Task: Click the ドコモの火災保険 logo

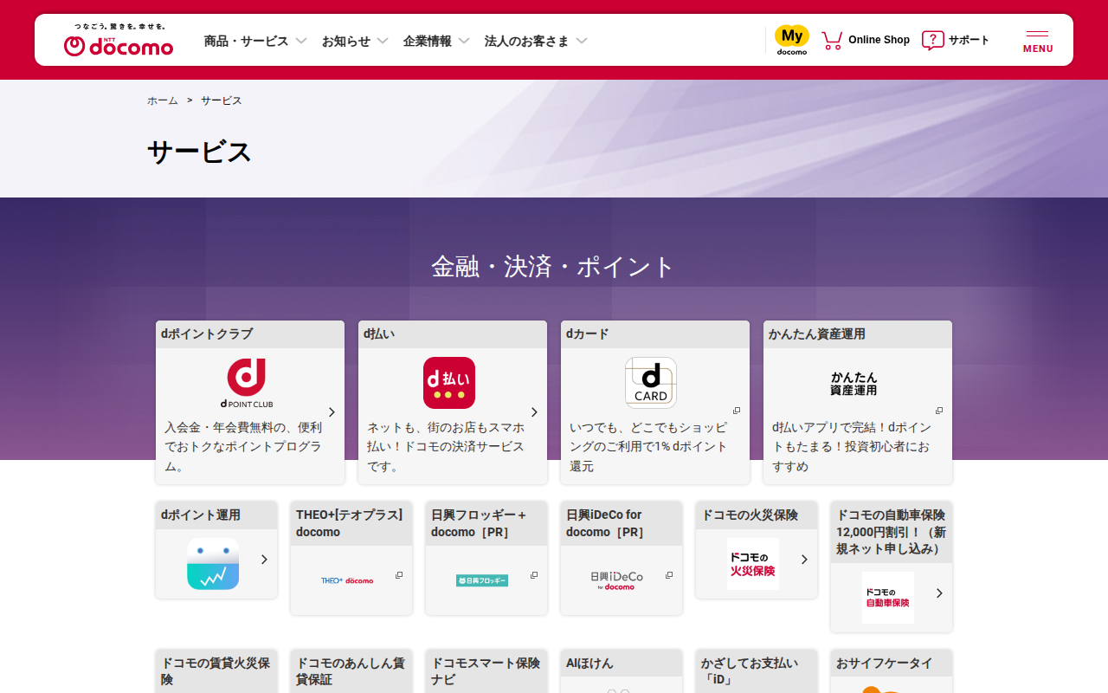Action: (x=752, y=564)
